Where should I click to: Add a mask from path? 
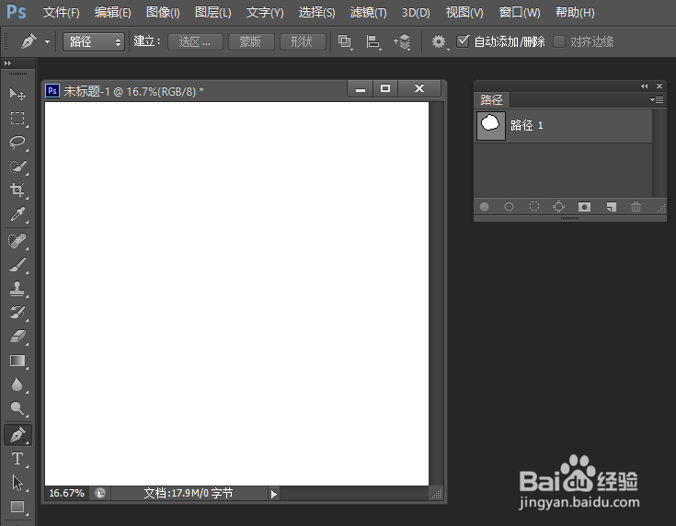click(x=584, y=207)
